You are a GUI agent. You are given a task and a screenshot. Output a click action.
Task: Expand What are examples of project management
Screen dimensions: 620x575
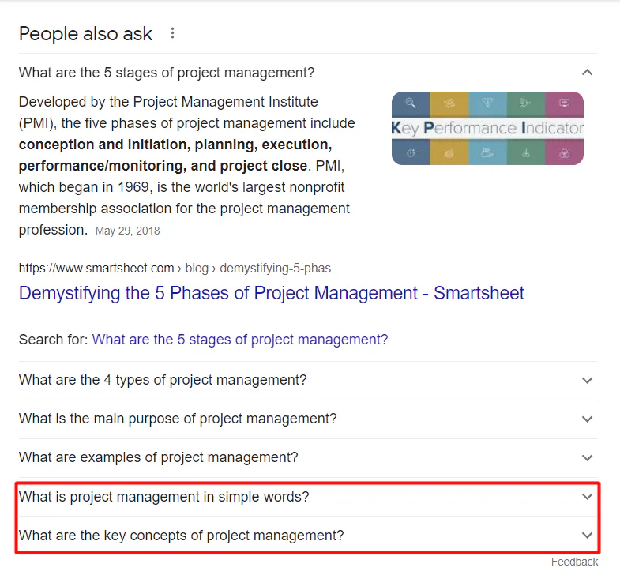(x=307, y=457)
